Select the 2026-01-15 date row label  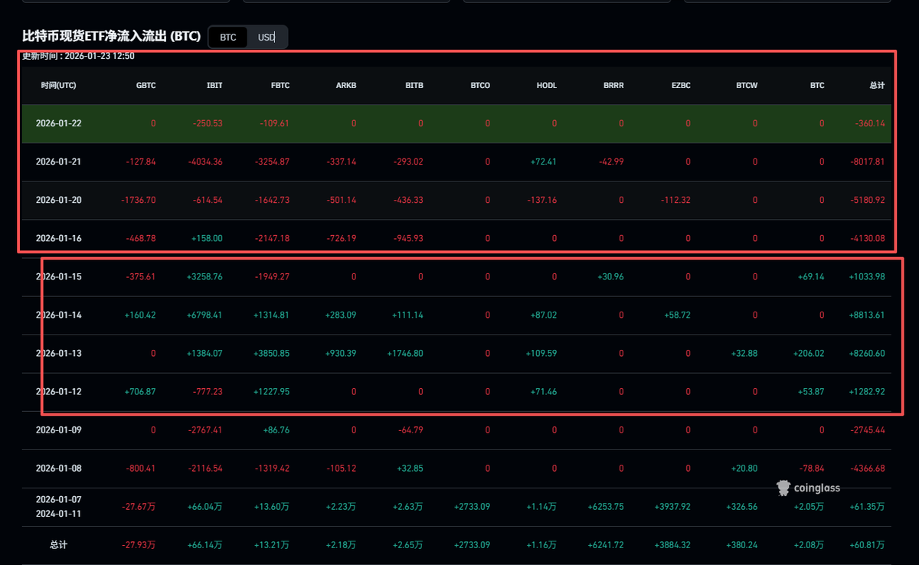(58, 276)
